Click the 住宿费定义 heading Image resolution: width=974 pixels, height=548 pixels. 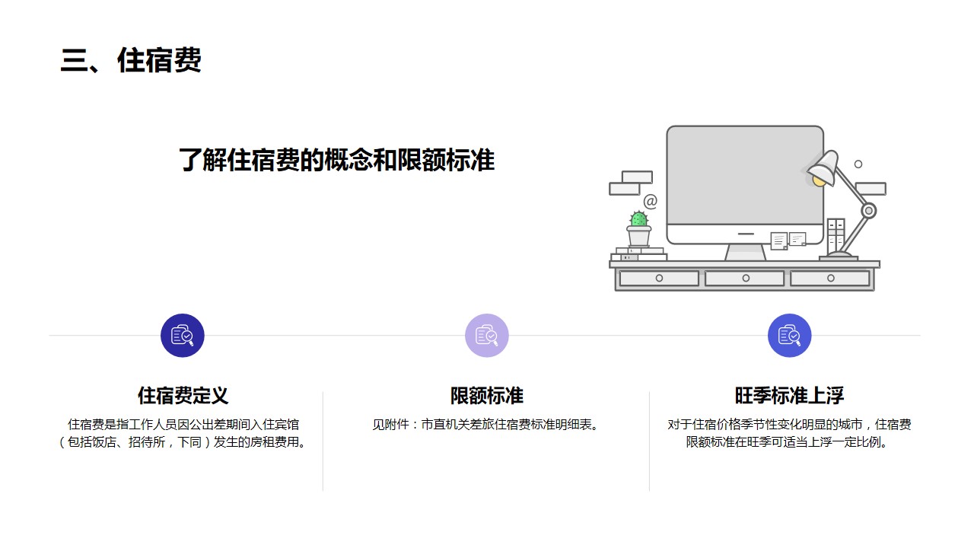click(183, 396)
